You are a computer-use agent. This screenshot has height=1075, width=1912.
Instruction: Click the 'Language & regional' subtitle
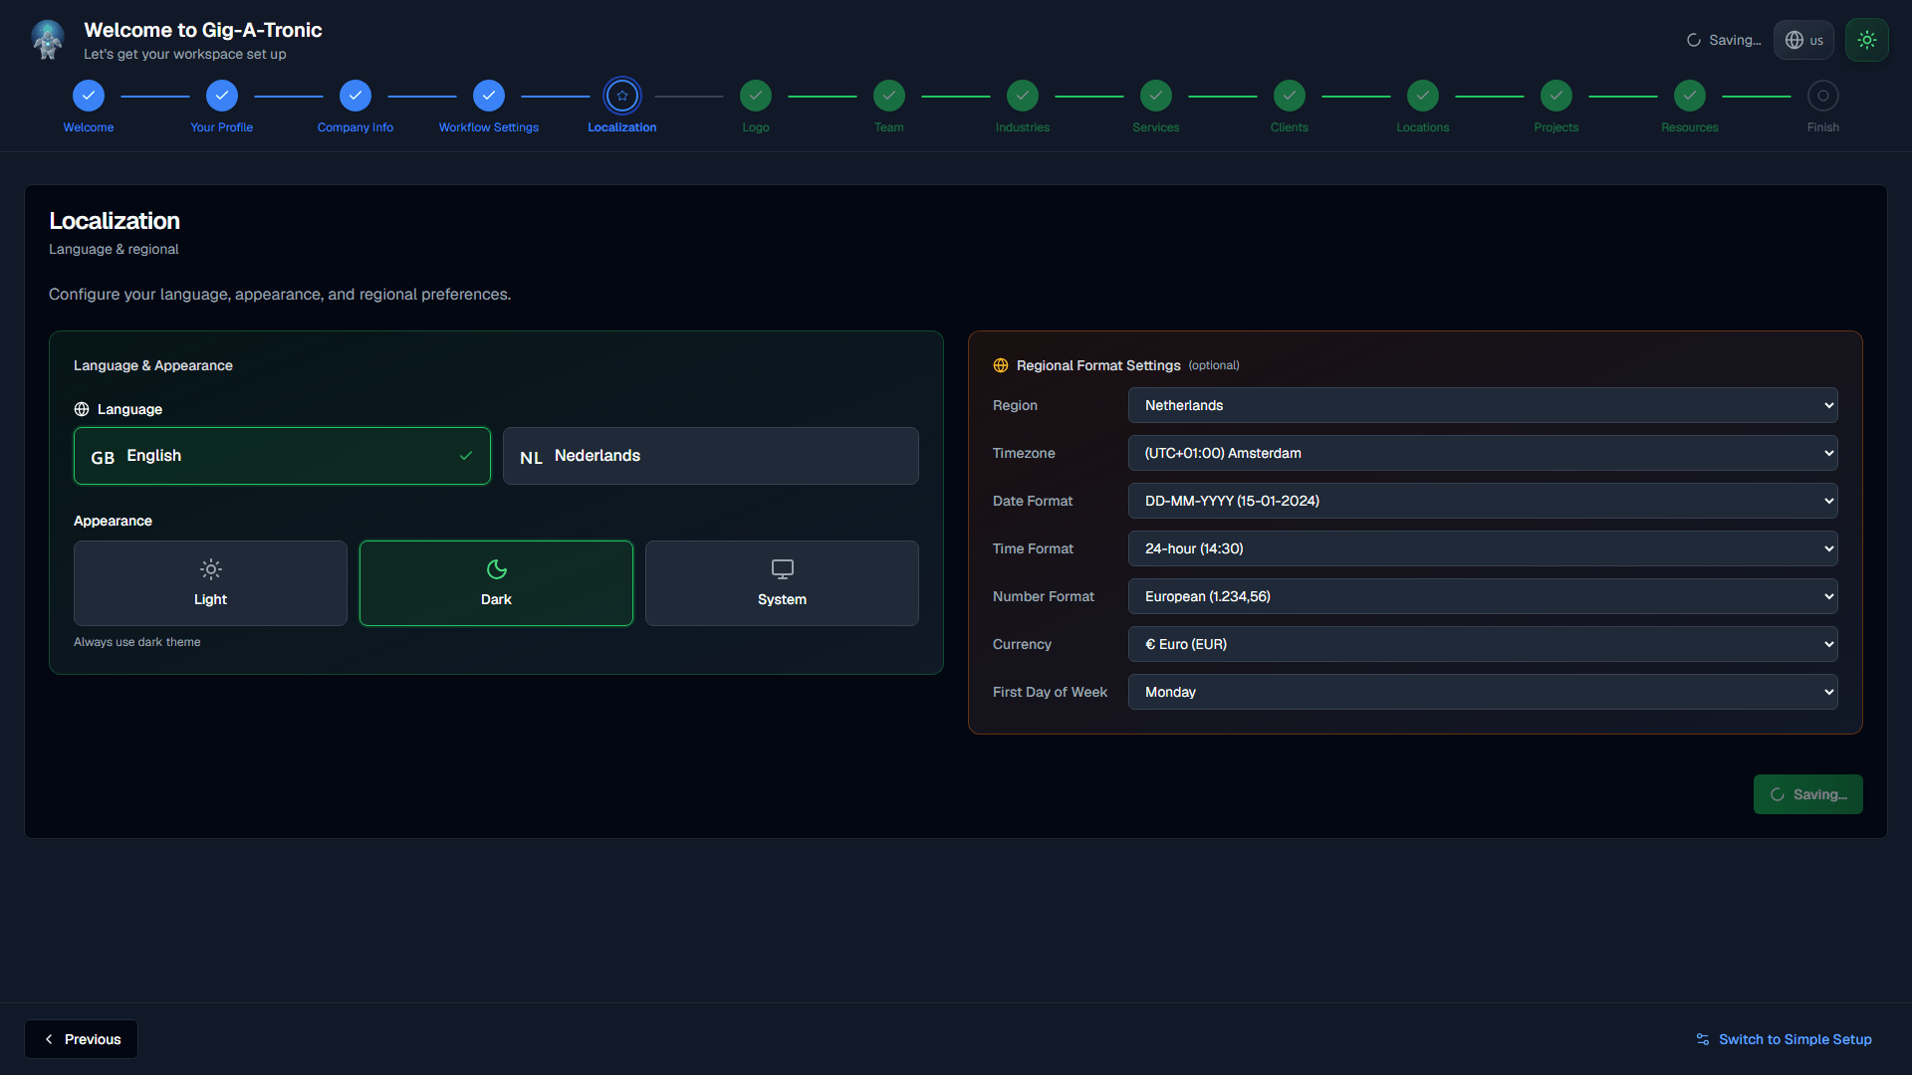pos(114,249)
